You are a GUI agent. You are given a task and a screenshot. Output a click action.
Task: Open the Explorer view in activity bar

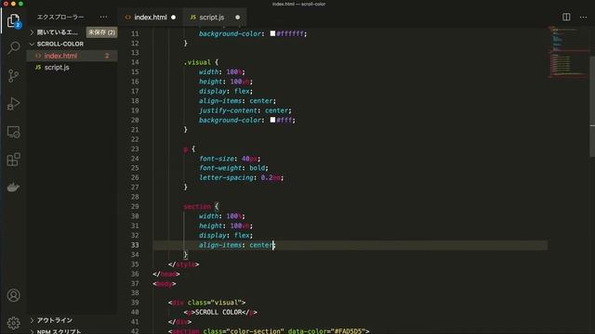click(14, 20)
